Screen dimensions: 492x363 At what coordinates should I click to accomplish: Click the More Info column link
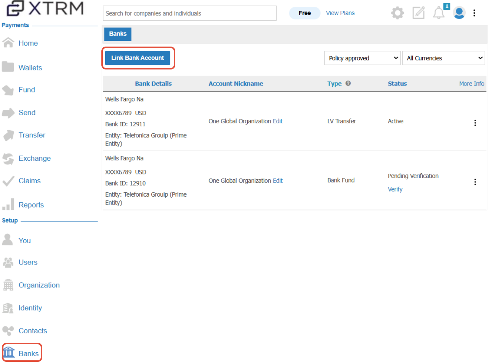click(x=472, y=84)
